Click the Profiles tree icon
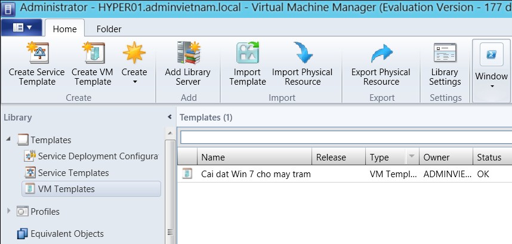 tap(23, 211)
